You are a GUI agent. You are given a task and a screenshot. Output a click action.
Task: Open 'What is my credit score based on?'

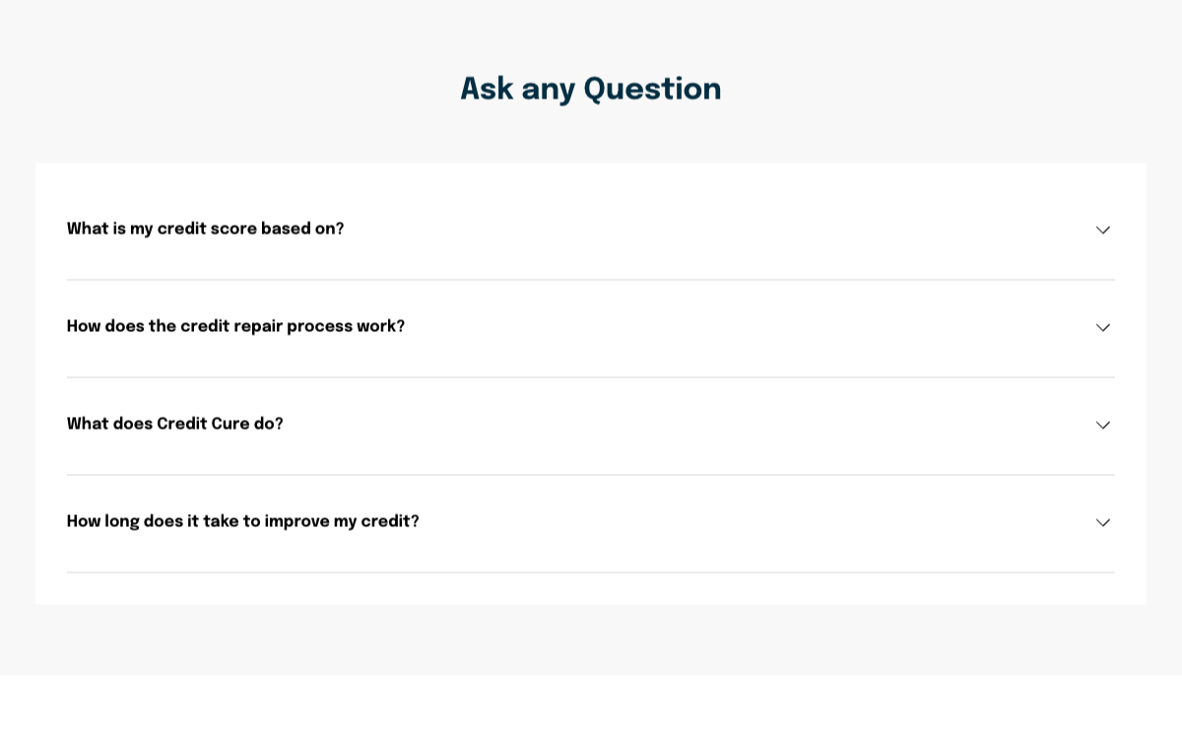[205, 229]
